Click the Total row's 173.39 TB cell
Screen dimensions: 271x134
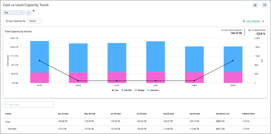pyautogui.click(x=89, y=122)
